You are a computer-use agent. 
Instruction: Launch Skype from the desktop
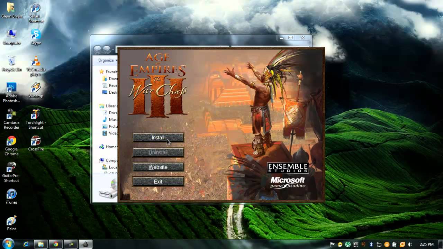pos(36,37)
